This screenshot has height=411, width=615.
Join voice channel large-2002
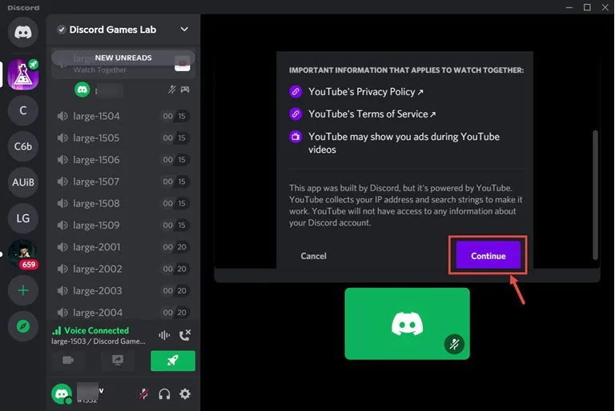123,269
